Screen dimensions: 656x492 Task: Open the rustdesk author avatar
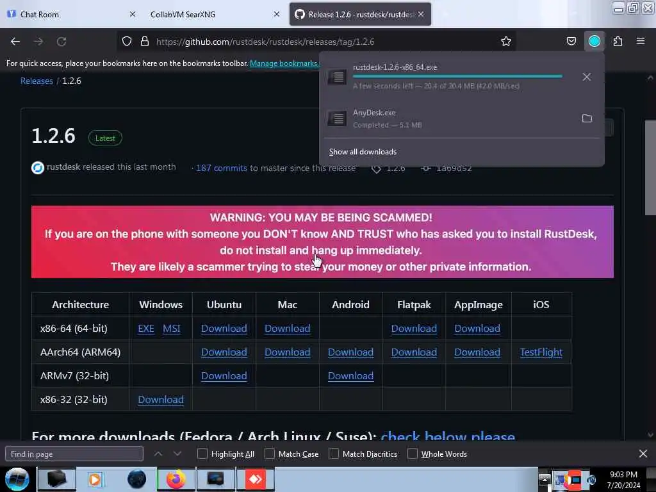click(38, 168)
